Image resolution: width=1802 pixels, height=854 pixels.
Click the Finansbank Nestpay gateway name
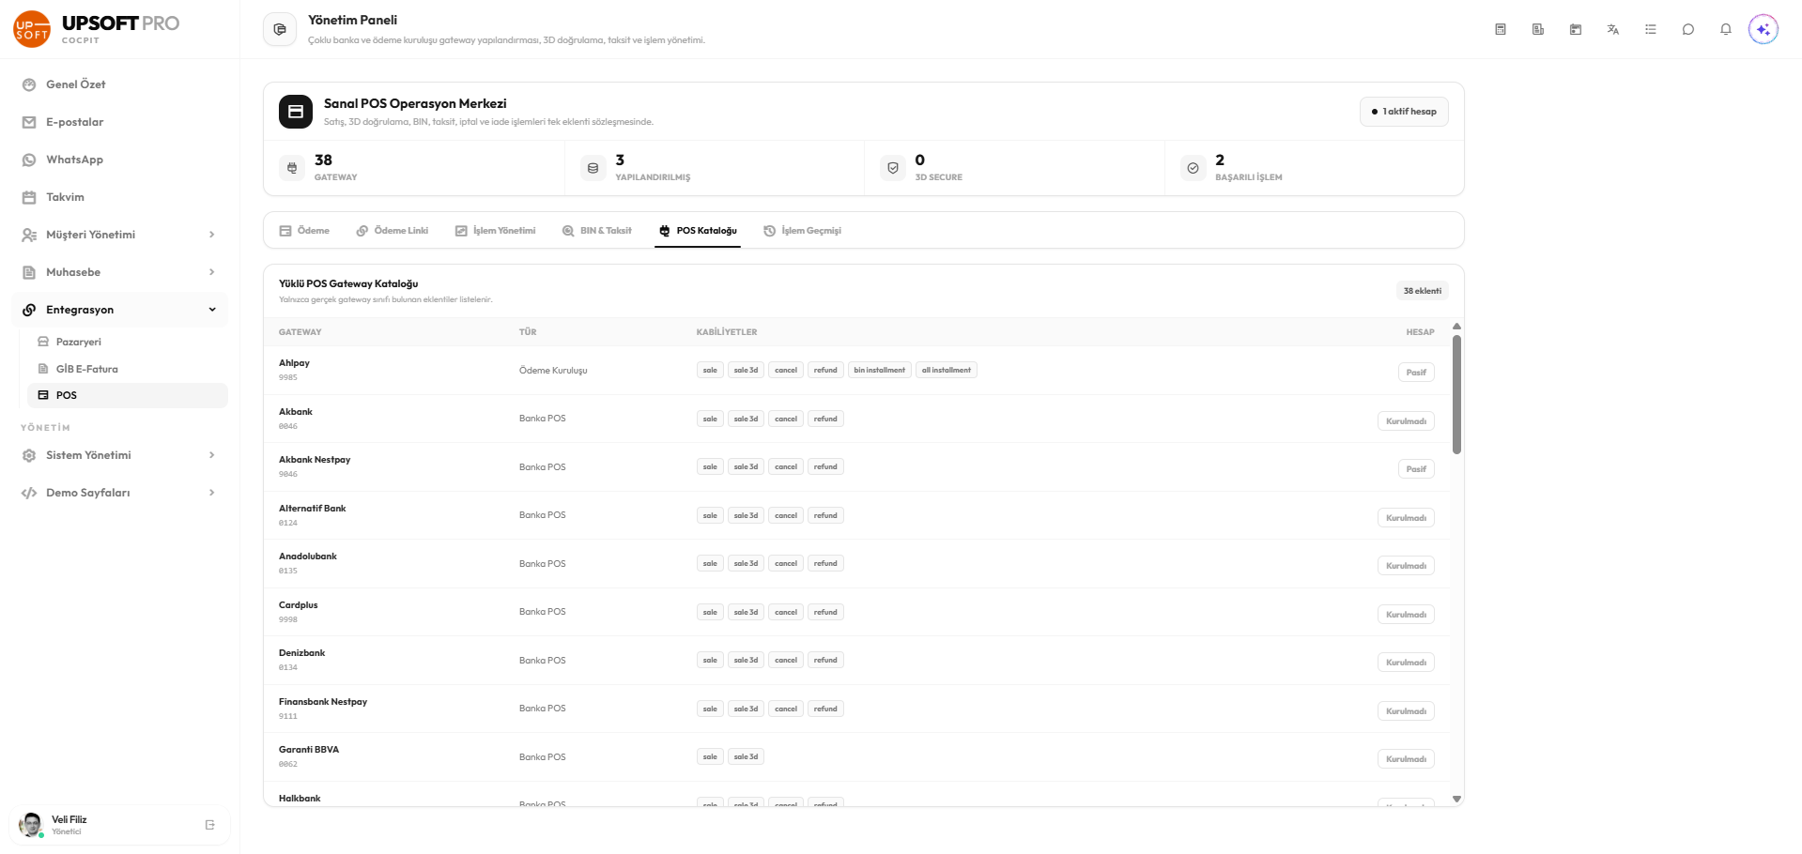323,702
